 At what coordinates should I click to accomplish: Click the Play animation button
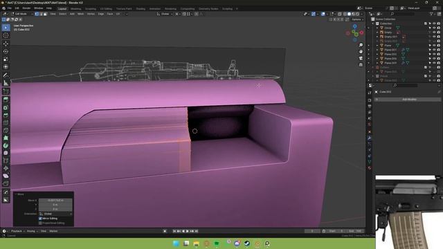click(188, 231)
